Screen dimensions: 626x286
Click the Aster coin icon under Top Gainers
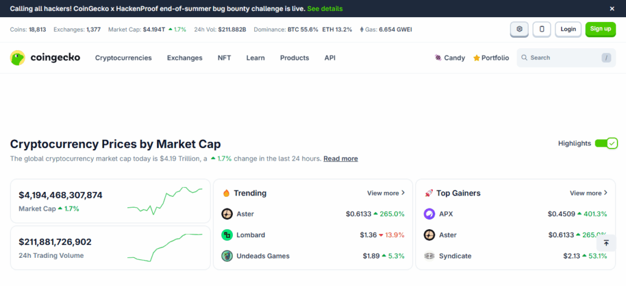429,235
